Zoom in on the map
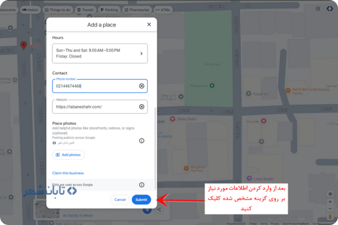Image resolution: width=338 pixels, height=225 pixels. [x=330, y=202]
